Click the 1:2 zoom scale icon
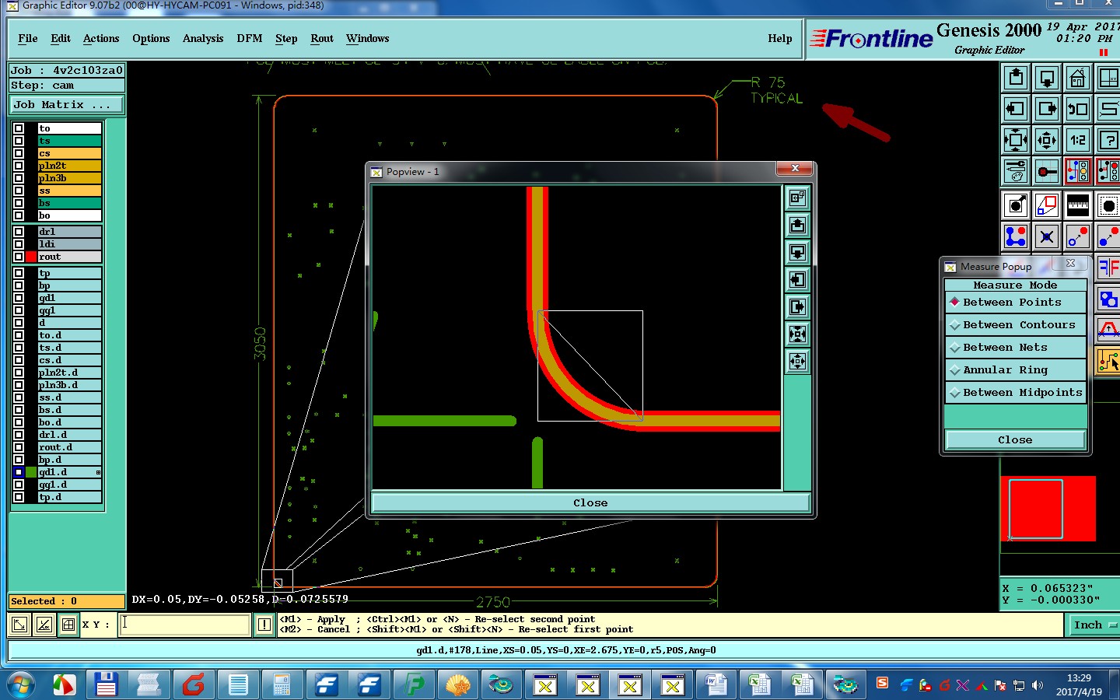This screenshot has width=1120, height=700. pos(1078,140)
